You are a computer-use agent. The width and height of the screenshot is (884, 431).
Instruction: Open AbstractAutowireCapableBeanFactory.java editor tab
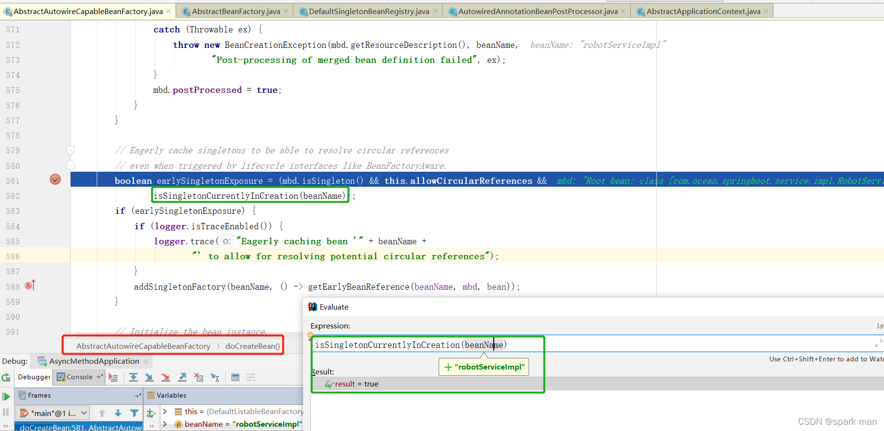[x=88, y=11]
